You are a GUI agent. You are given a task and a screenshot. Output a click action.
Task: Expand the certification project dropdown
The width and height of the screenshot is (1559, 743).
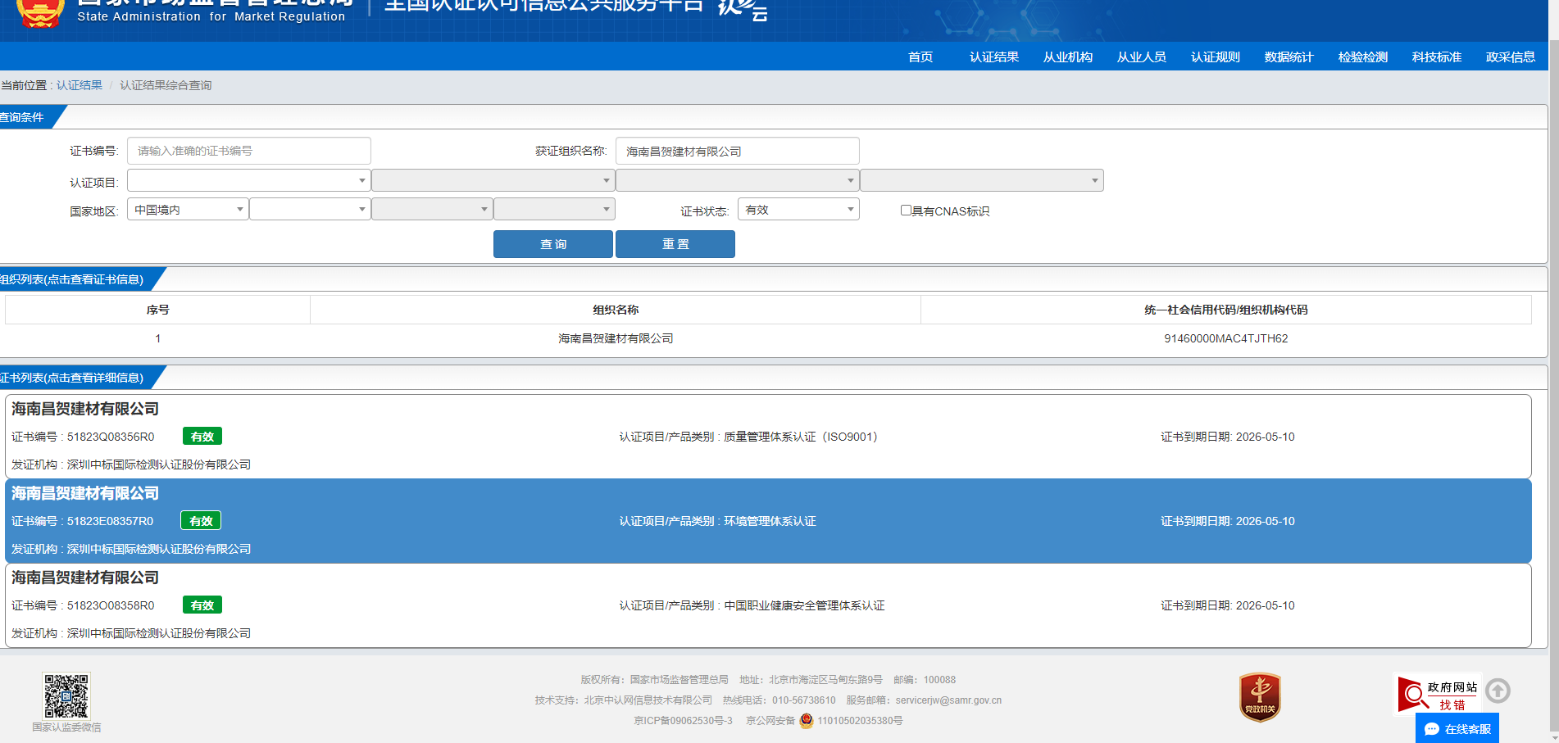248,180
